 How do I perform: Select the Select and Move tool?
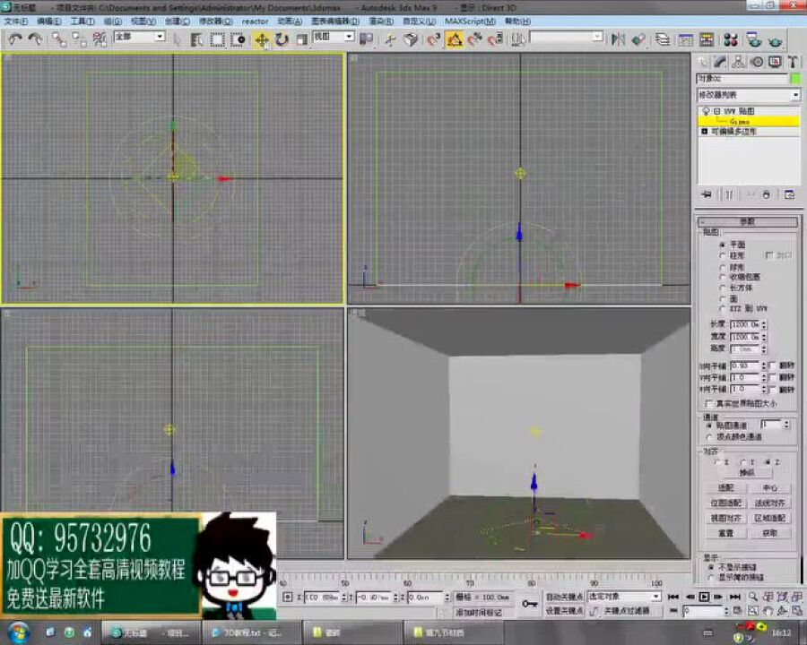263,39
